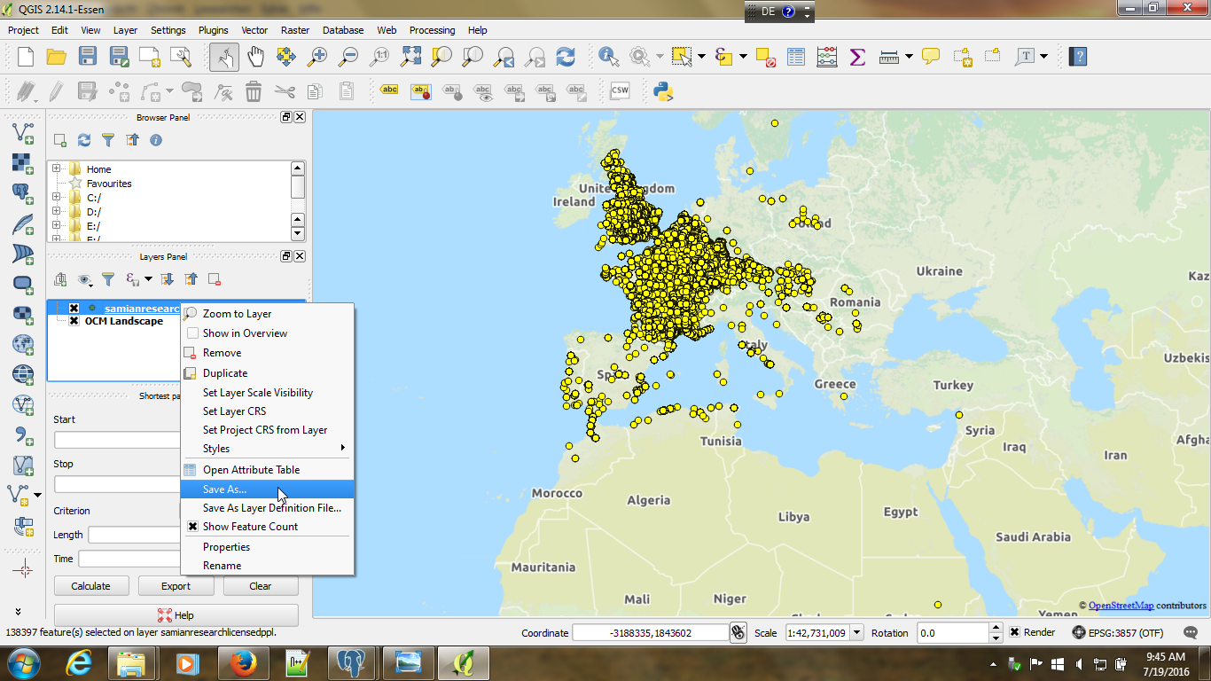The height and width of the screenshot is (681, 1211).
Task: Open the OpenStreetMap link on map
Action: 1121,606
